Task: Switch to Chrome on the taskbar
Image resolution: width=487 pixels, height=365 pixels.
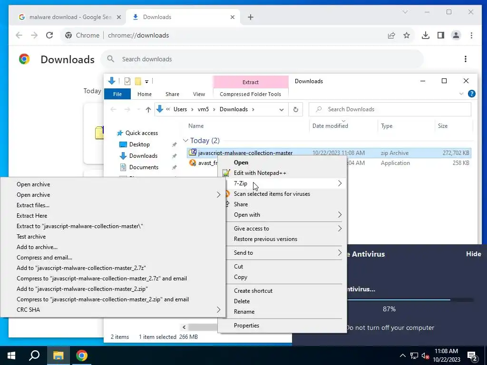Action: point(82,355)
